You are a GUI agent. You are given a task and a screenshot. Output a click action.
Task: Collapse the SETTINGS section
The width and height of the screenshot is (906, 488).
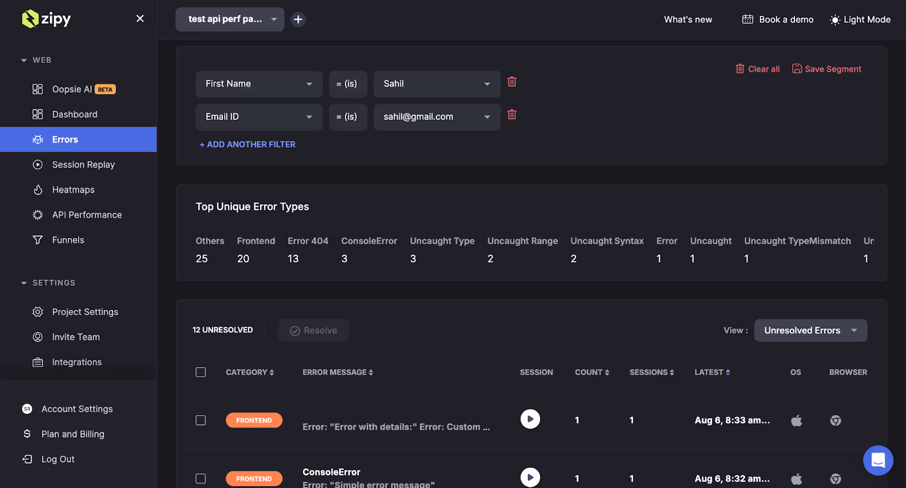(x=48, y=283)
